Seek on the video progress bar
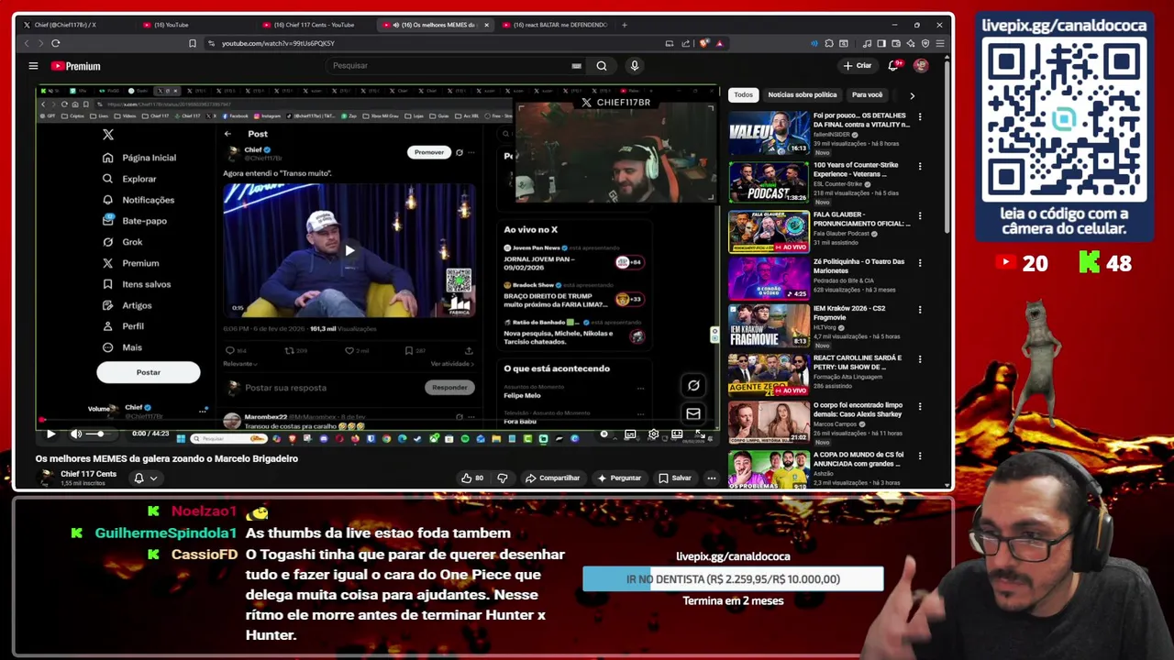 (x=377, y=422)
